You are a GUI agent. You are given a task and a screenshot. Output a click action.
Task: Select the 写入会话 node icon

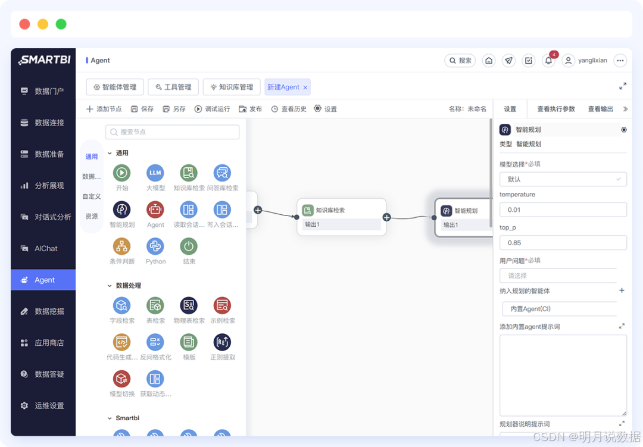pos(222,210)
